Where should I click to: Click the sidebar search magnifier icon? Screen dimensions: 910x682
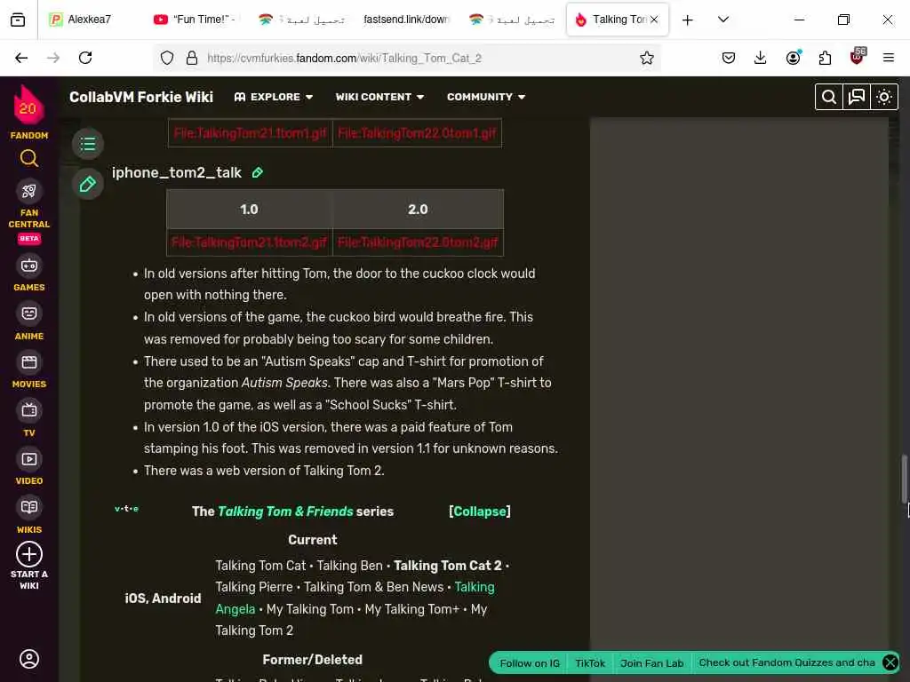tap(29, 158)
